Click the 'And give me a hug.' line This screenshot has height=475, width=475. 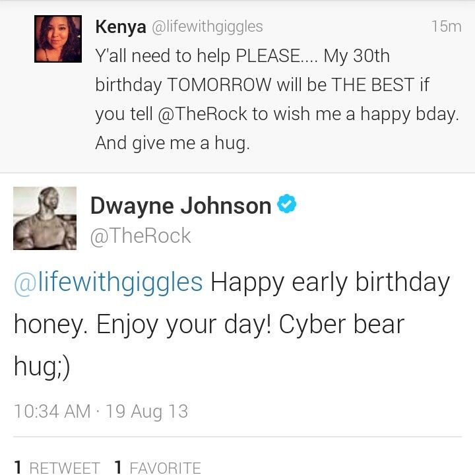[x=173, y=143]
